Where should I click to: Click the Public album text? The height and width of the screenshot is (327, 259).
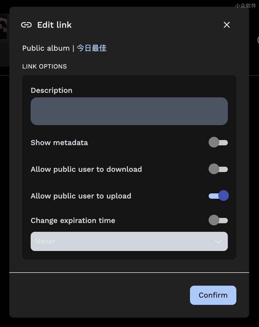tap(46, 48)
